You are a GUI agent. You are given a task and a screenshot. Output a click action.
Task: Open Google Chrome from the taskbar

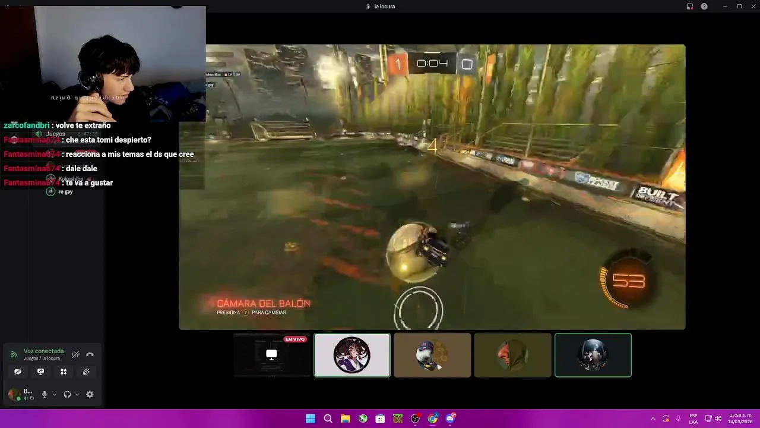433,418
